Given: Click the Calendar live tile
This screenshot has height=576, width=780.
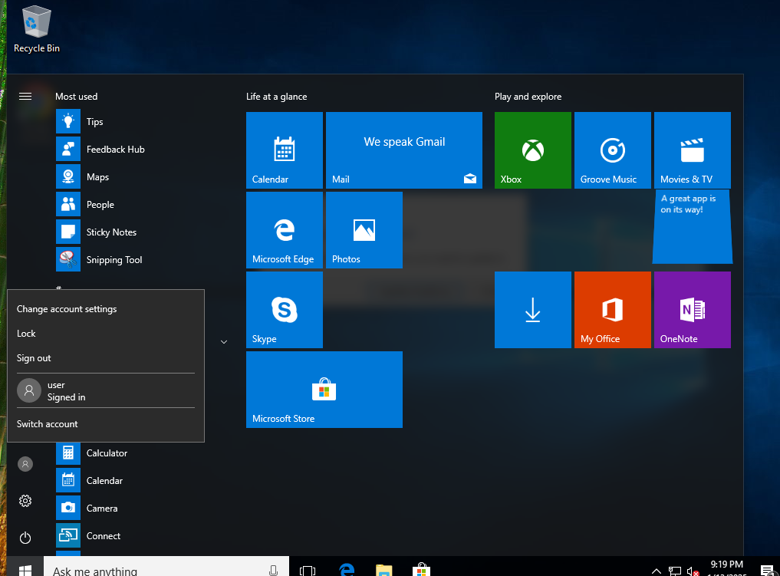Looking at the screenshot, I should pyautogui.click(x=284, y=150).
